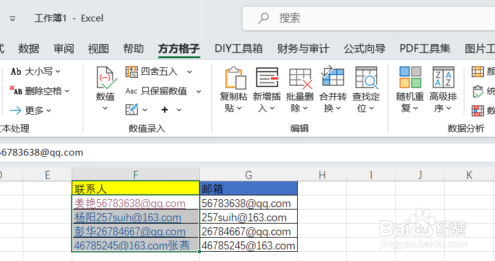Click the orange grid icon at ribbon's right edge
Screen dimensions: 495x261
coord(478,72)
